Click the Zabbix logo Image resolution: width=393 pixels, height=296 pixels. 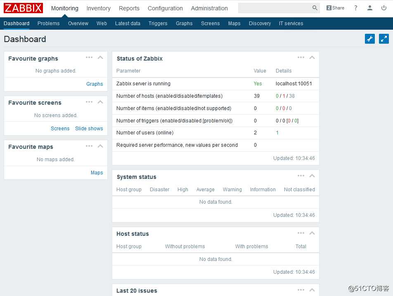coord(23,8)
